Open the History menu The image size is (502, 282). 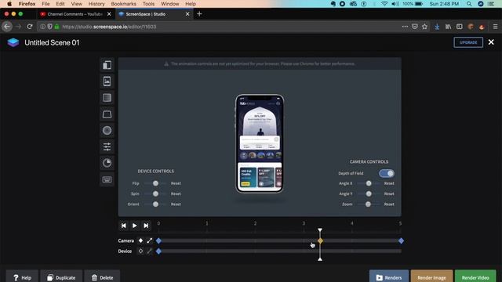[x=96, y=4]
